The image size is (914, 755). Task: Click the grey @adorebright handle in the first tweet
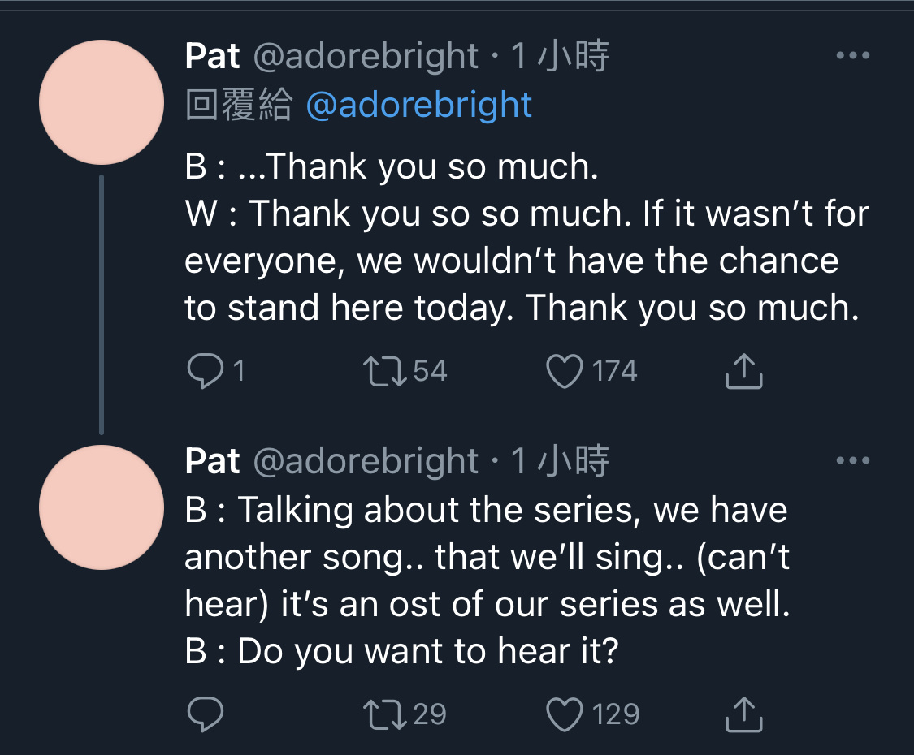tap(366, 57)
